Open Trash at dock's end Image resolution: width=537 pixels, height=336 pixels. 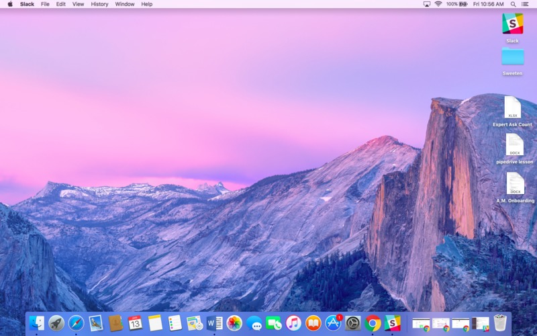coord(500,323)
